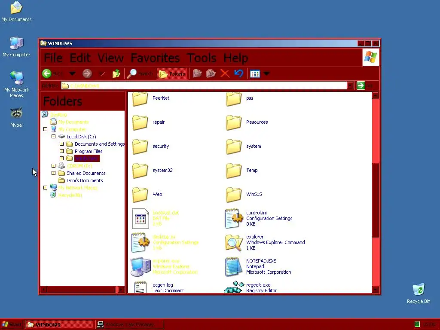
Task: Select the repair folder icon
Action: tap(140, 122)
